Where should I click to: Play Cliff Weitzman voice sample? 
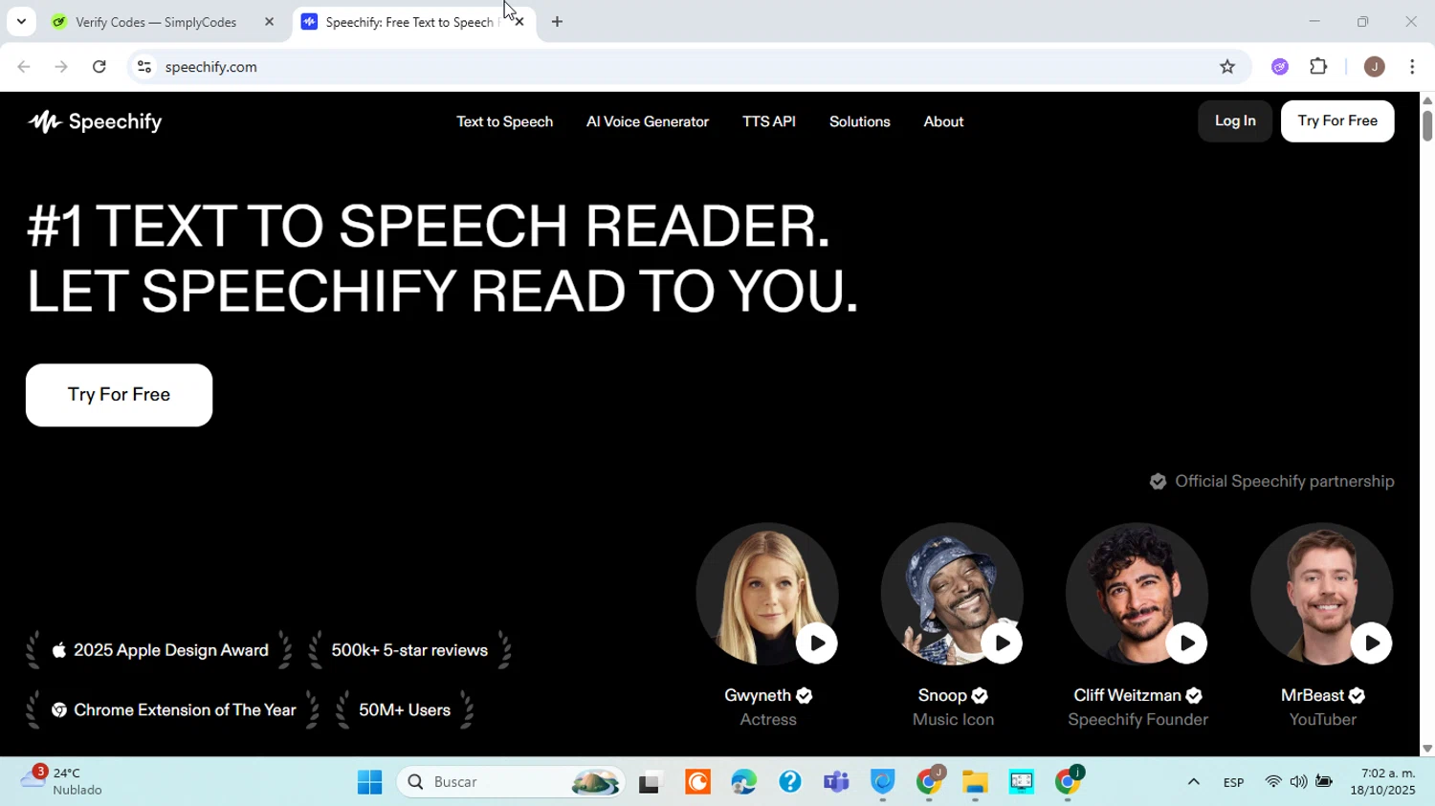coord(1186,643)
